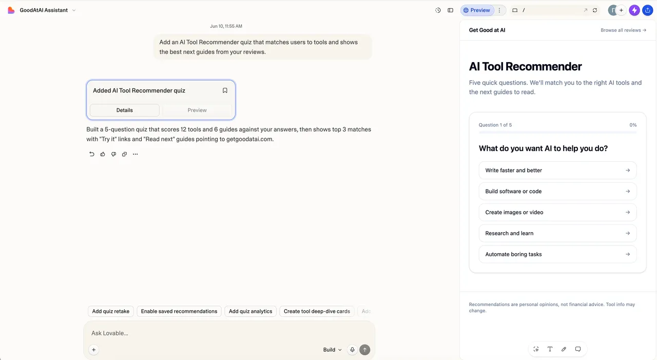Image resolution: width=657 pixels, height=360 pixels.
Task: Click the 'Question 1 of 5' label
Action: coord(495,125)
